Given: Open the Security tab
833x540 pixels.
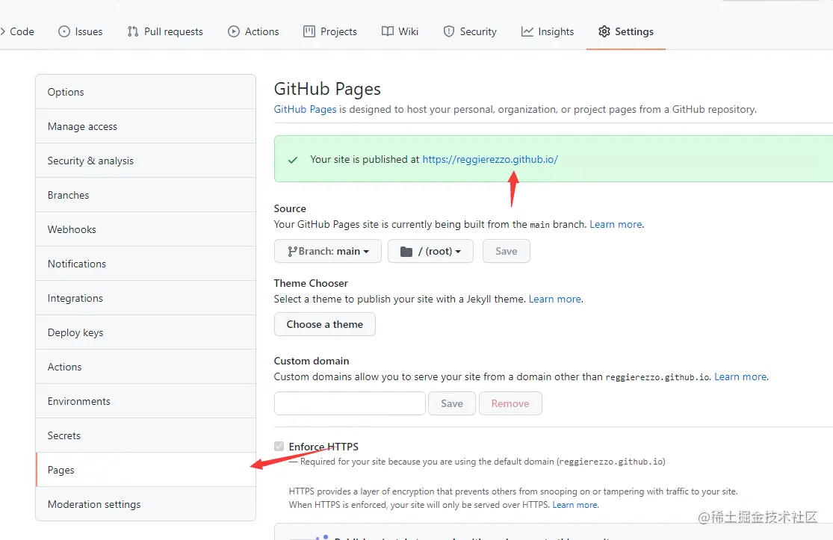Looking at the screenshot, I should [x=470, y=31].
